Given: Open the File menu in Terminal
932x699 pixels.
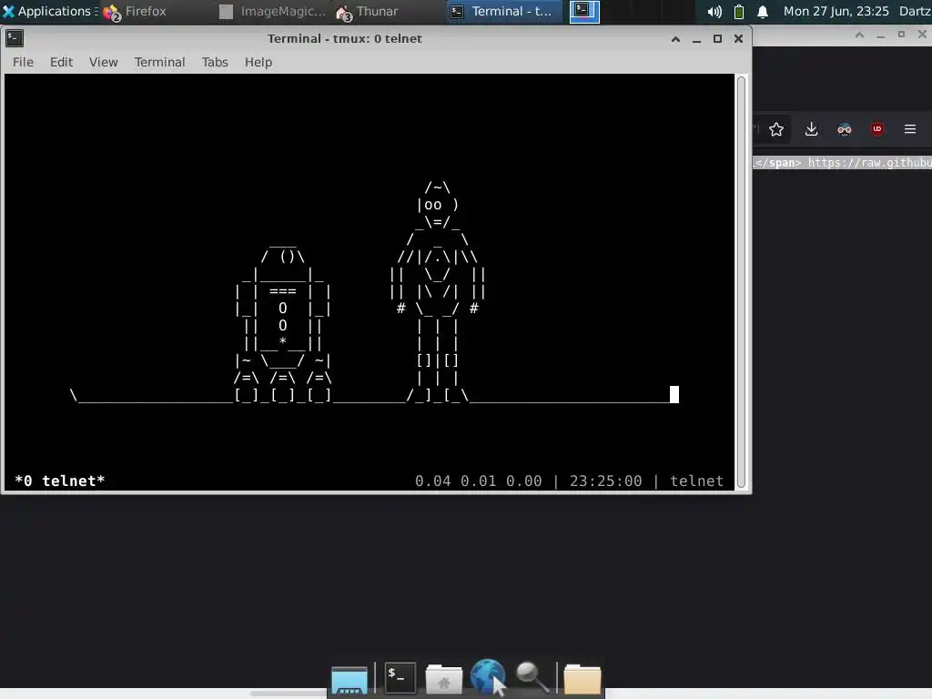Looking at the screenshot, I should [23, 62].
